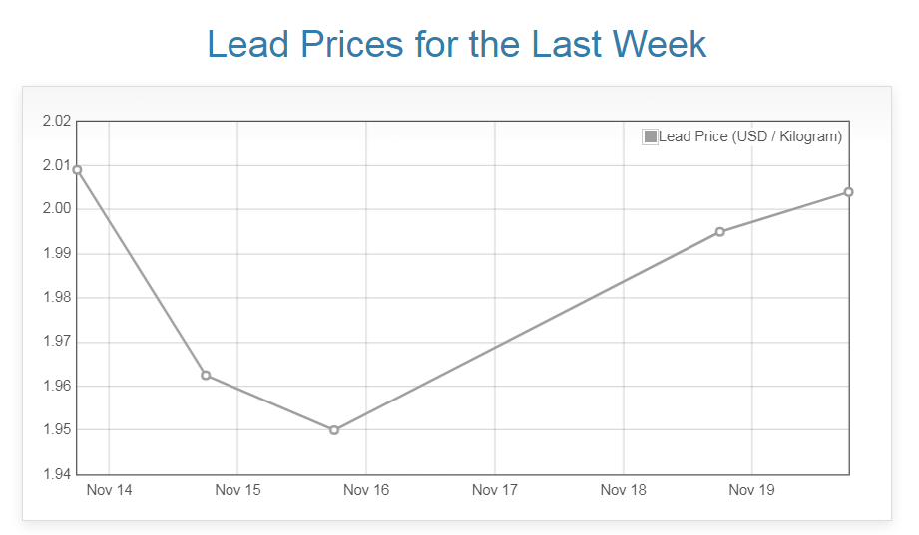Click the 2.02 y-axis label
Viewport: 919px width, 535px height.
pos(57,122)
